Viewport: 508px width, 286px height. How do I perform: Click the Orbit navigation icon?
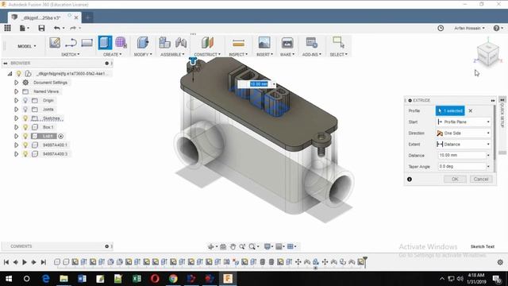pyautogui.click(x=210, y=247)
